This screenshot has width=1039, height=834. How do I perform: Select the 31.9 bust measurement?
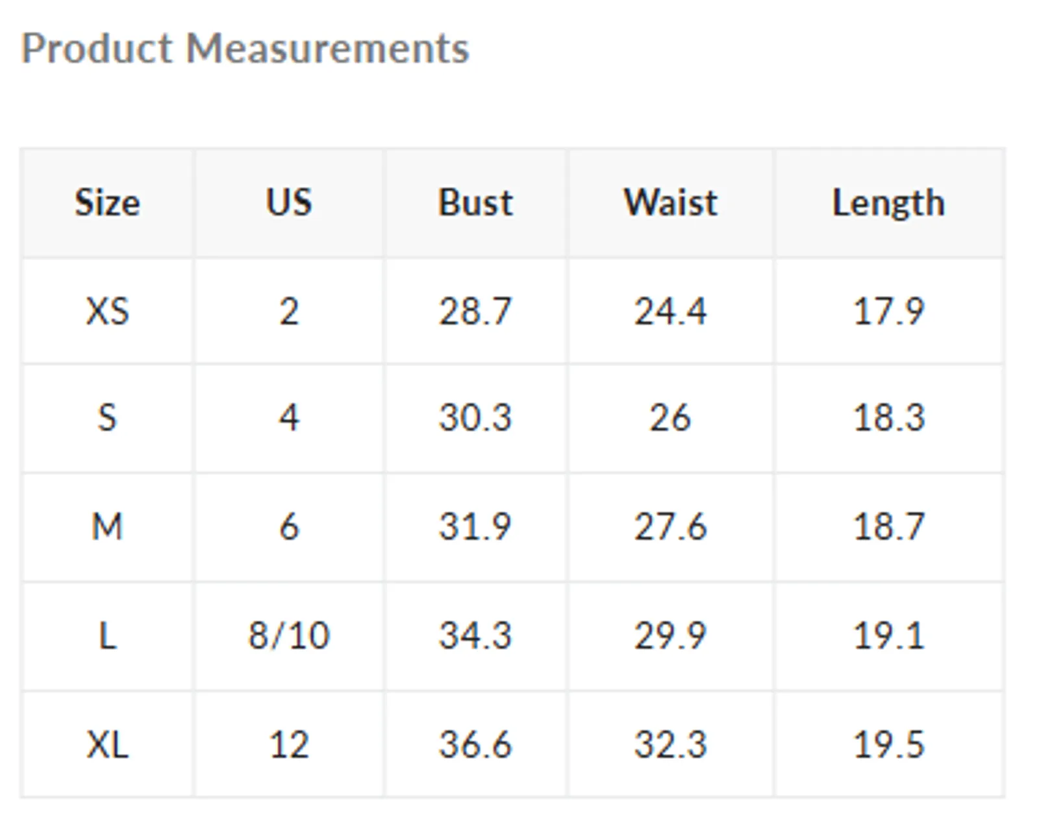475,527
